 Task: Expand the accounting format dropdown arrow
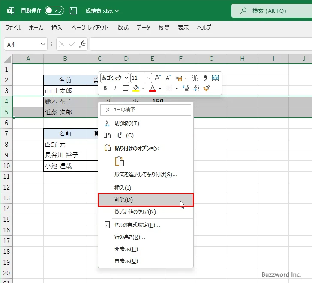[186, 78]
